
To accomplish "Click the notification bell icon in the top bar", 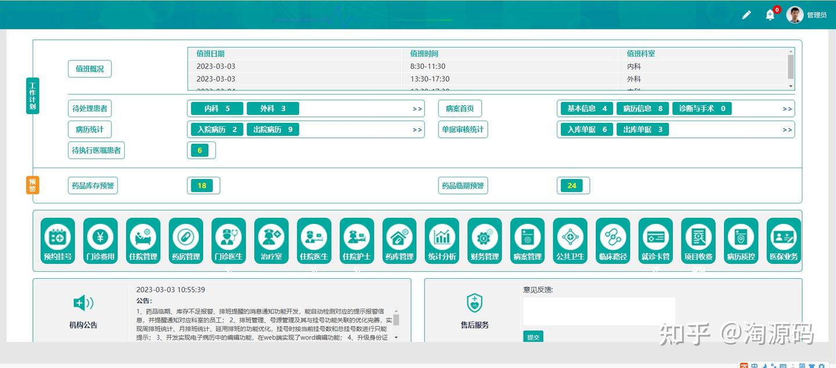I will click(x=770, y=14).
